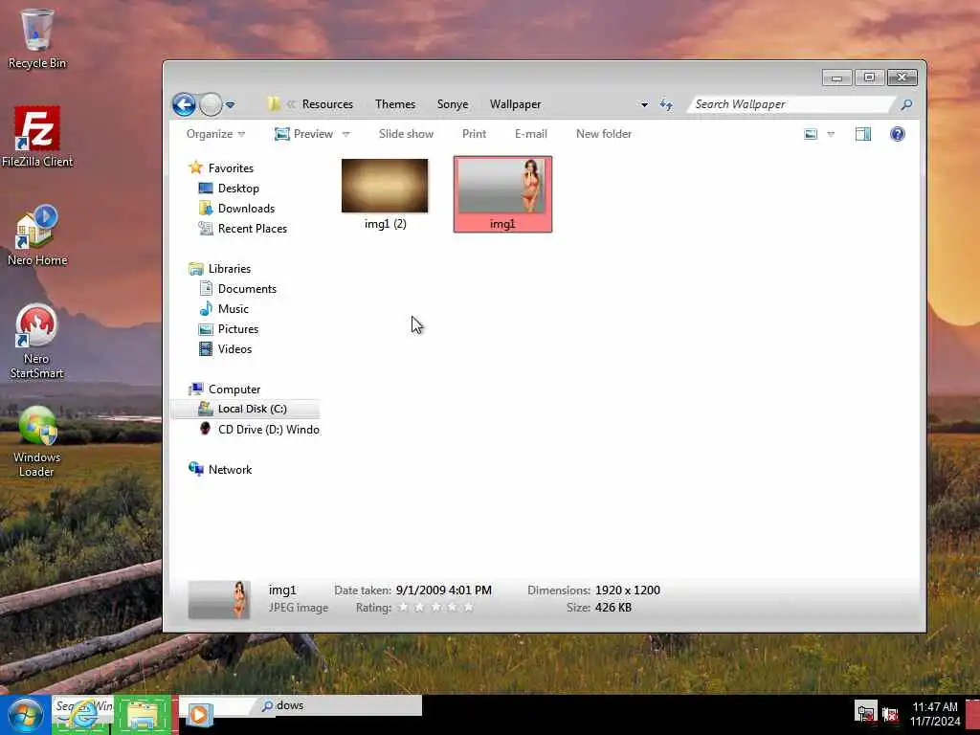Toggle the preview pane icon
This screenshot has width=980, height=735.
[x=863, y=134]
